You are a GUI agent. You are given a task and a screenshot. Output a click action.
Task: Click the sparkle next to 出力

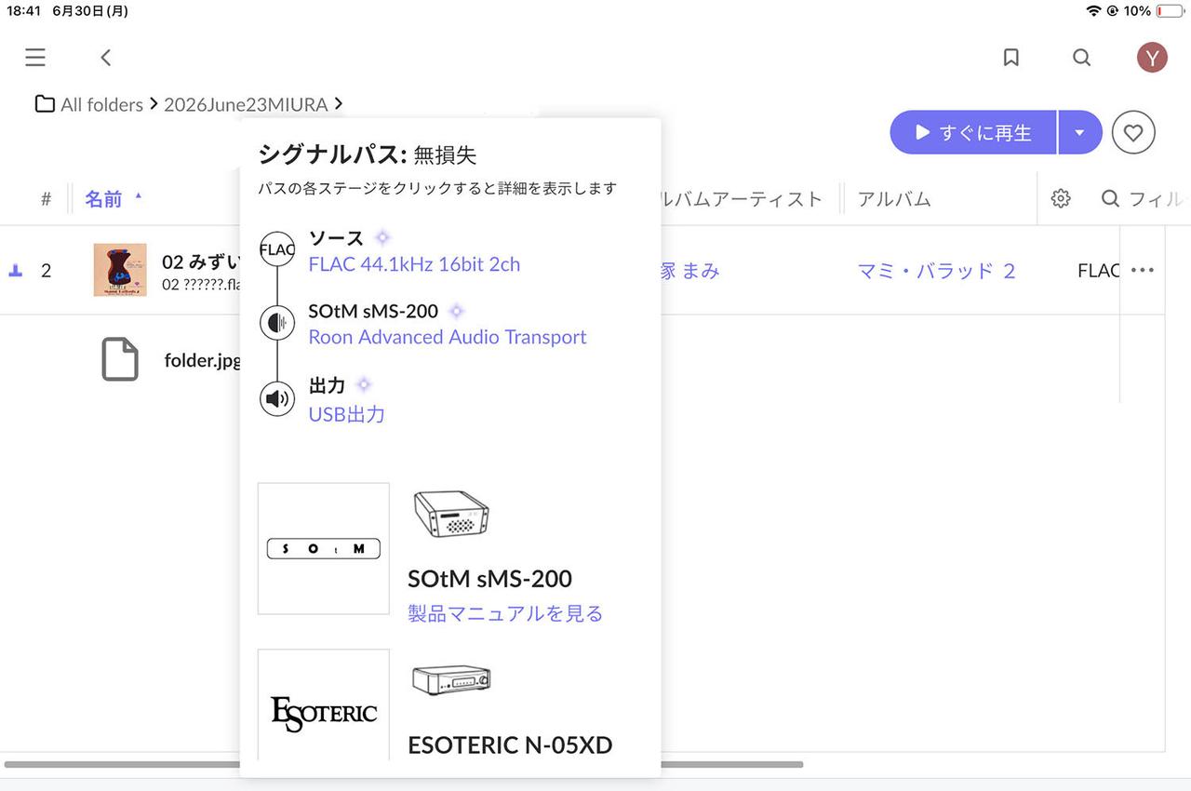[x=364, y=384]
